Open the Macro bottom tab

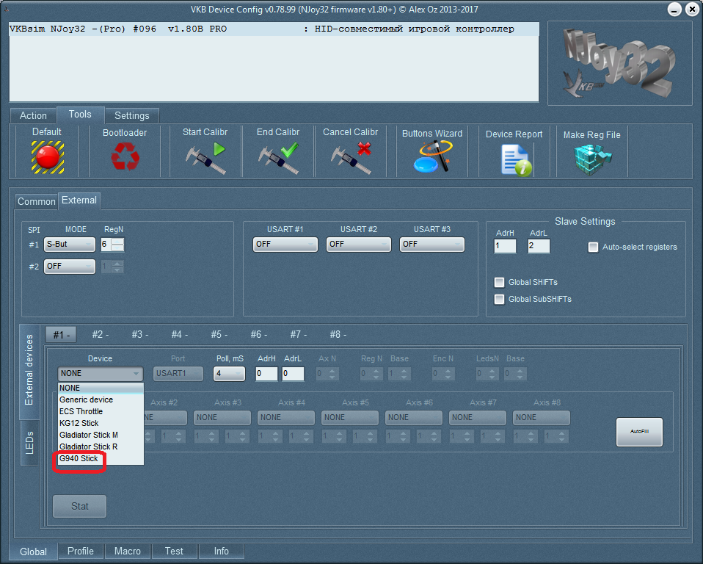pos(128,552)
